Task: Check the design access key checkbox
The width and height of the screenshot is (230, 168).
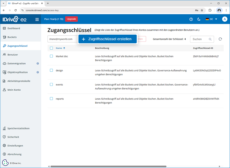Action: 51,70
